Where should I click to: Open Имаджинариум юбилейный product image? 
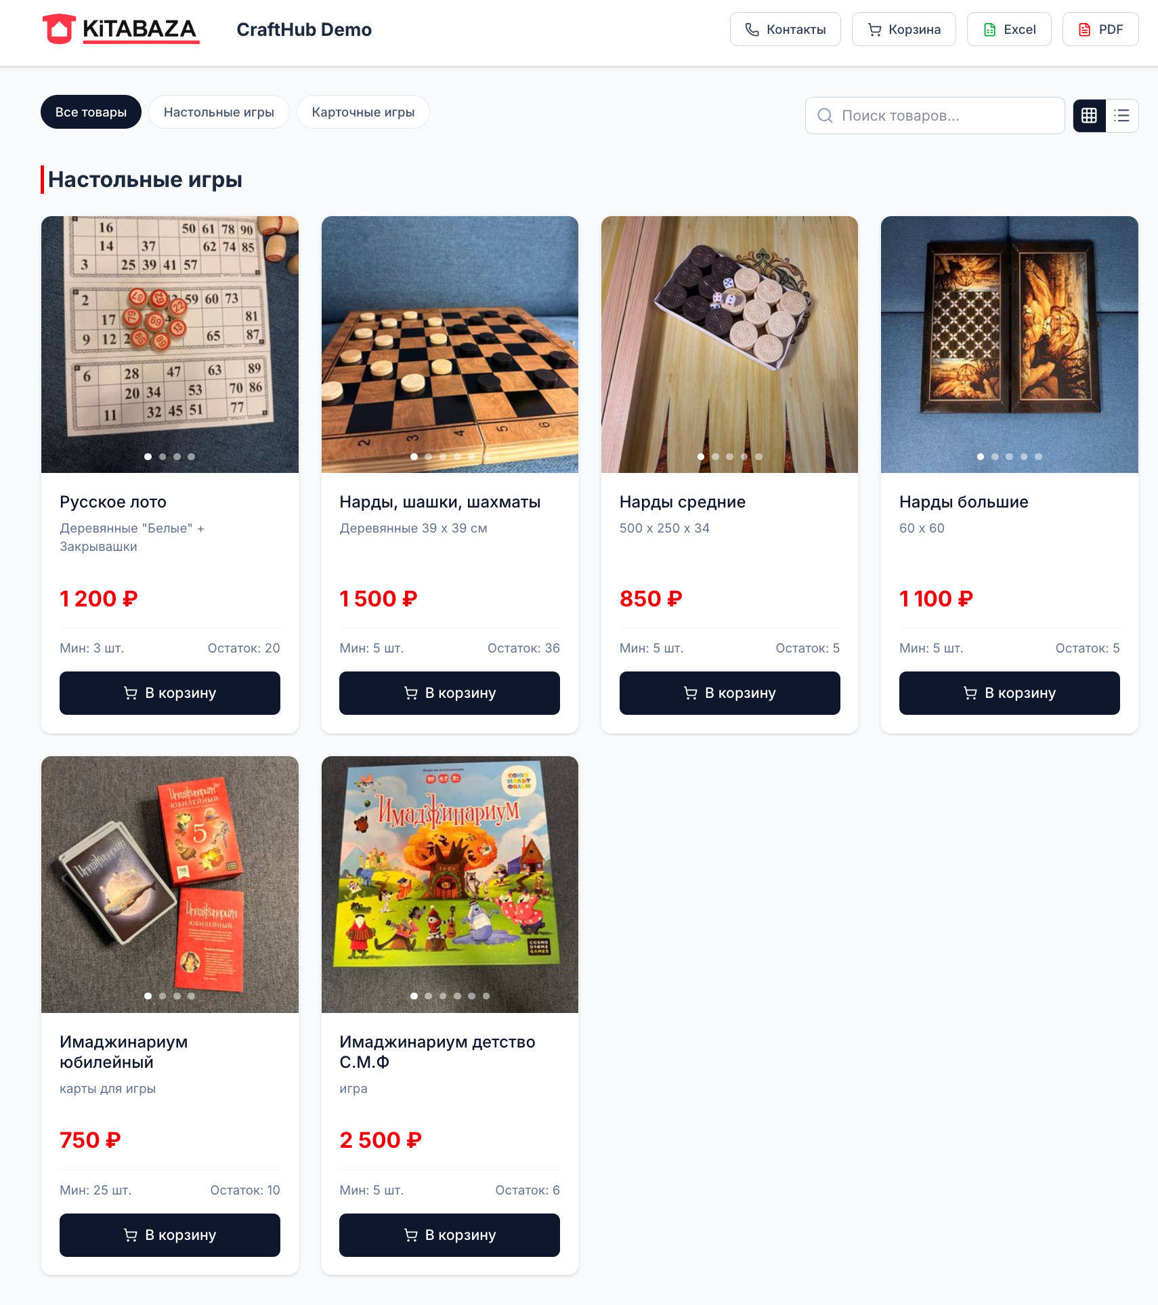coord(170,884)
